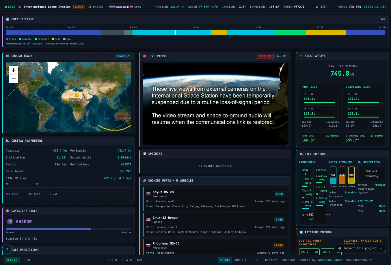Click the Docking Ports link icon
This screenshot has width=391, height=265.
(145, 180)
